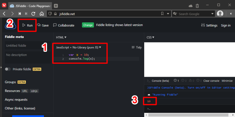Open Async requests section

pos(16,100)
